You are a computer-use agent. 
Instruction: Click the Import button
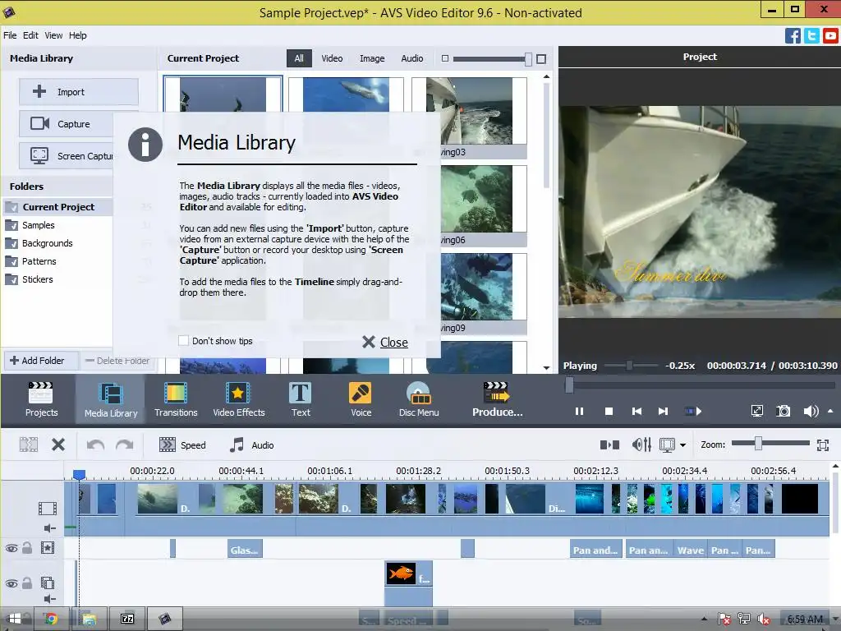(x=78, y=92)
